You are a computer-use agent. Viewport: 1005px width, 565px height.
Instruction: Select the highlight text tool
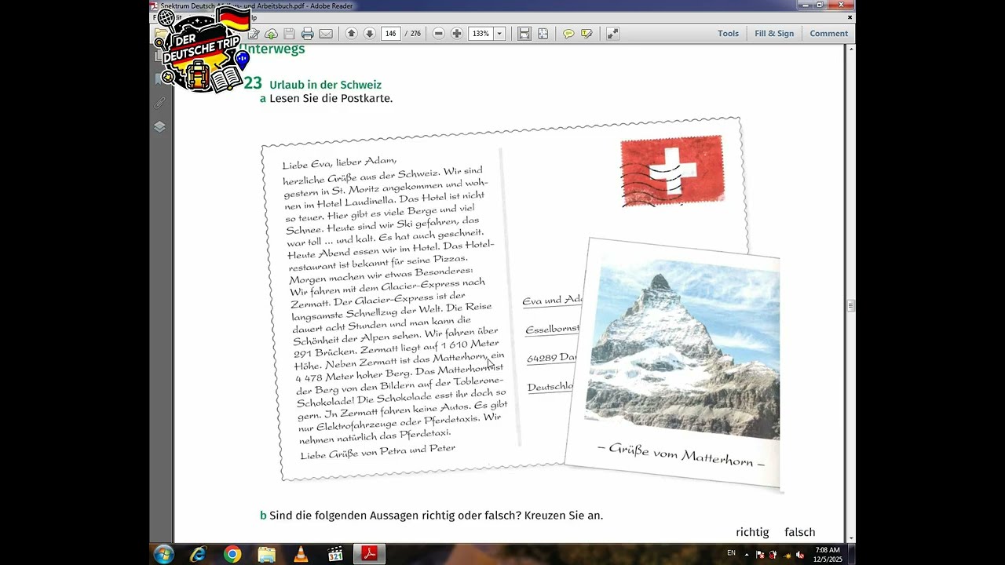tap(587, 34)
